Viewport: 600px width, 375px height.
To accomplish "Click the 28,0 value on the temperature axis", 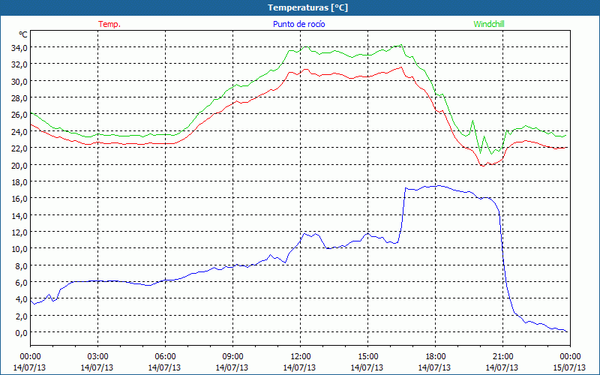I will [19, 98].
